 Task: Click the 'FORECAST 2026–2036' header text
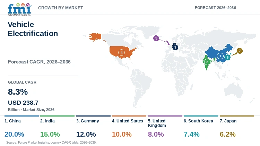click(x=215, y=8)
